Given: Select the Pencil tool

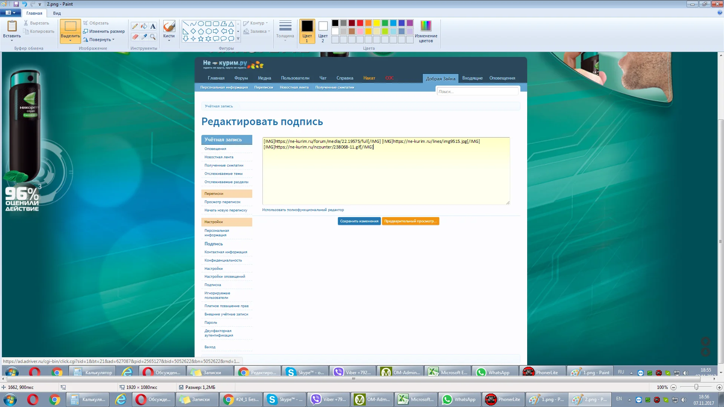Looking at the screenshot, I should click(135, 26).
